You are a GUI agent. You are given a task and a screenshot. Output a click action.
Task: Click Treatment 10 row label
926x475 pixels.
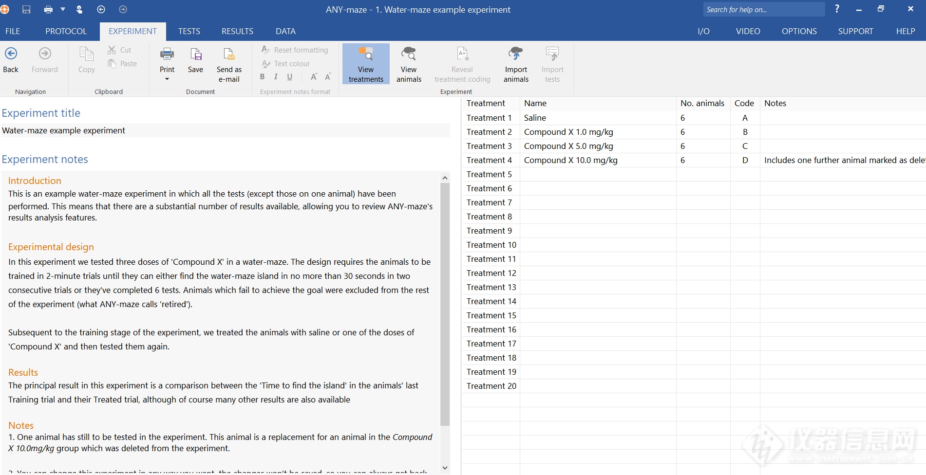click(x=491, y=245)
